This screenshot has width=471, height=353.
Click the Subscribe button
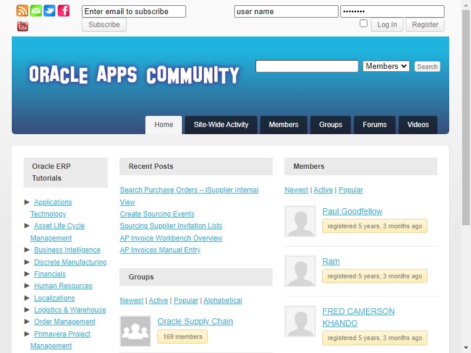coord(104,25)
